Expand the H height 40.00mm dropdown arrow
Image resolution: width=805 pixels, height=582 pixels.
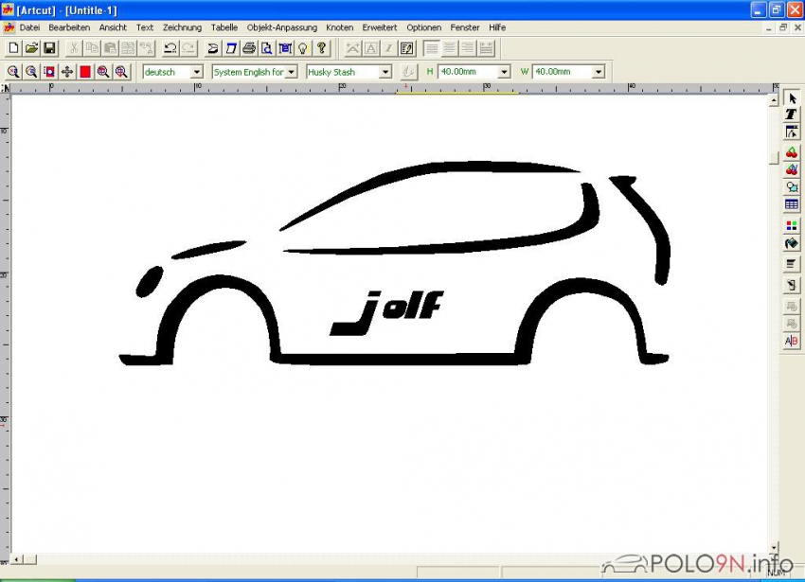point(504,72)
